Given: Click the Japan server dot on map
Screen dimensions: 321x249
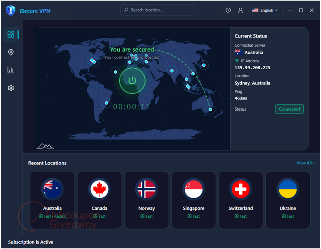Looking at the screenshot, I should tap(204, 65).
